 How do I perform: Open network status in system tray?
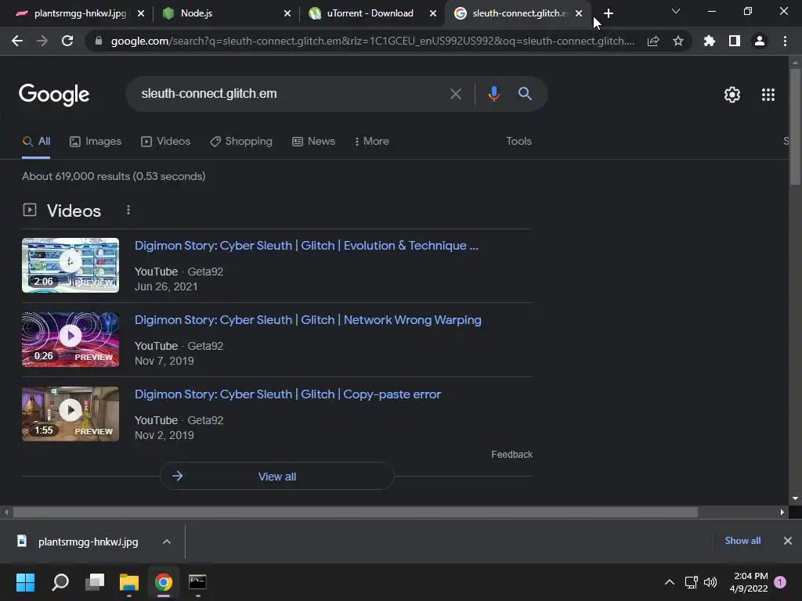point(691,582)
